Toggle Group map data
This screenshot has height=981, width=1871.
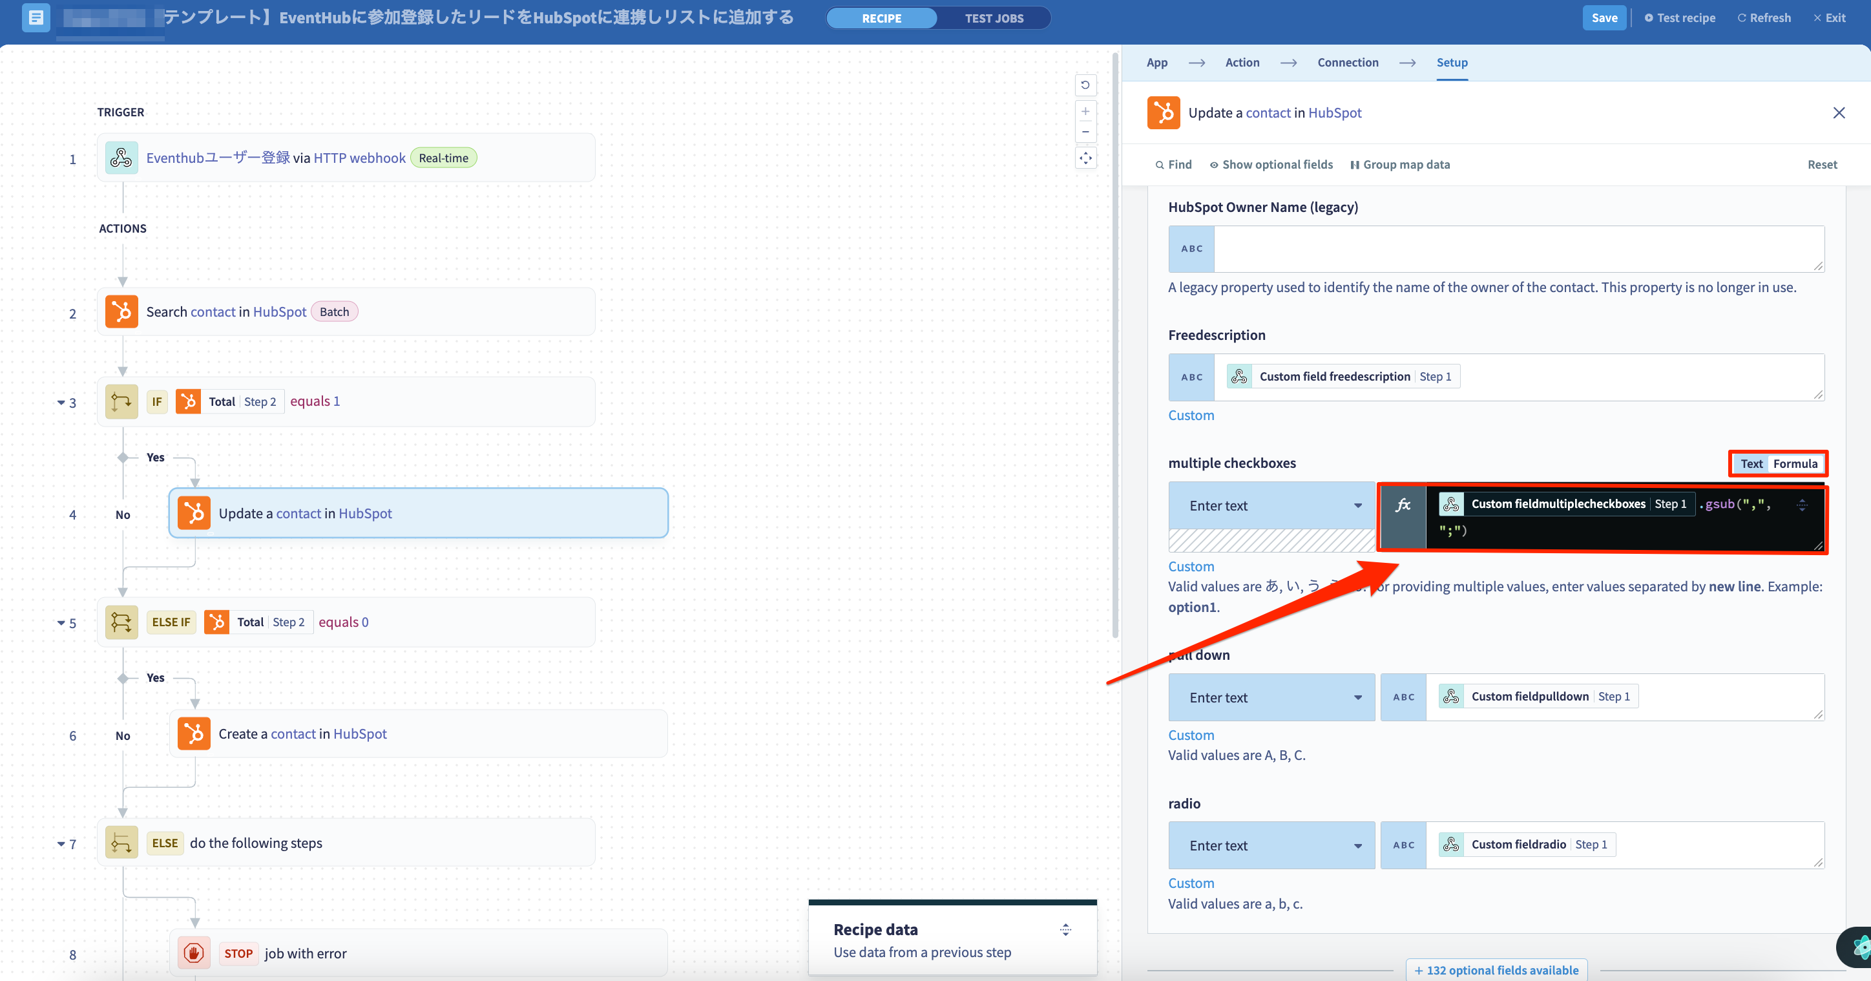[1399, 164]
